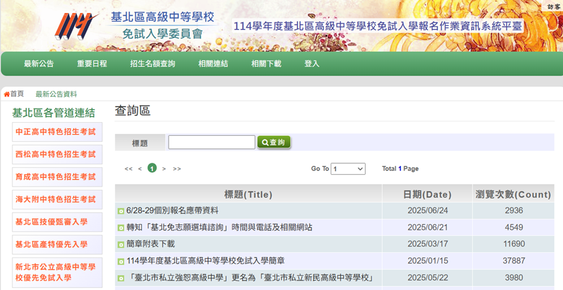Screen dimensions: 563x290
Task: Click green icon beside 6/28-29個別報名應帶資料
Action: [x=120, y=211]
